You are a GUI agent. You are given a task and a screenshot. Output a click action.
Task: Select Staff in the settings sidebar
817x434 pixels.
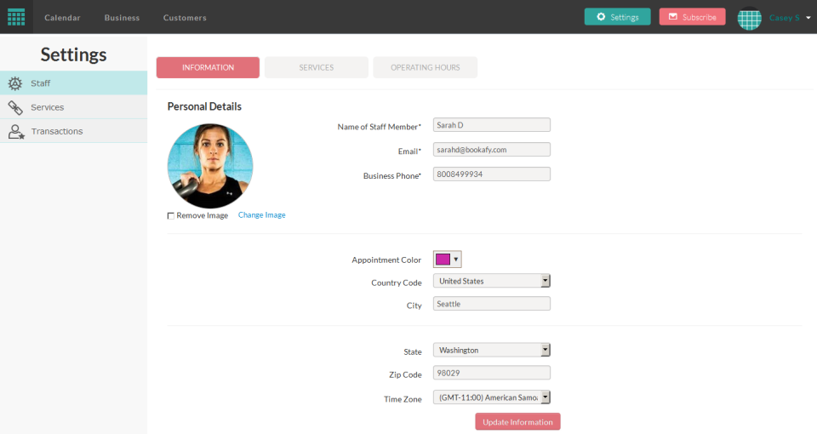[73, 83]
